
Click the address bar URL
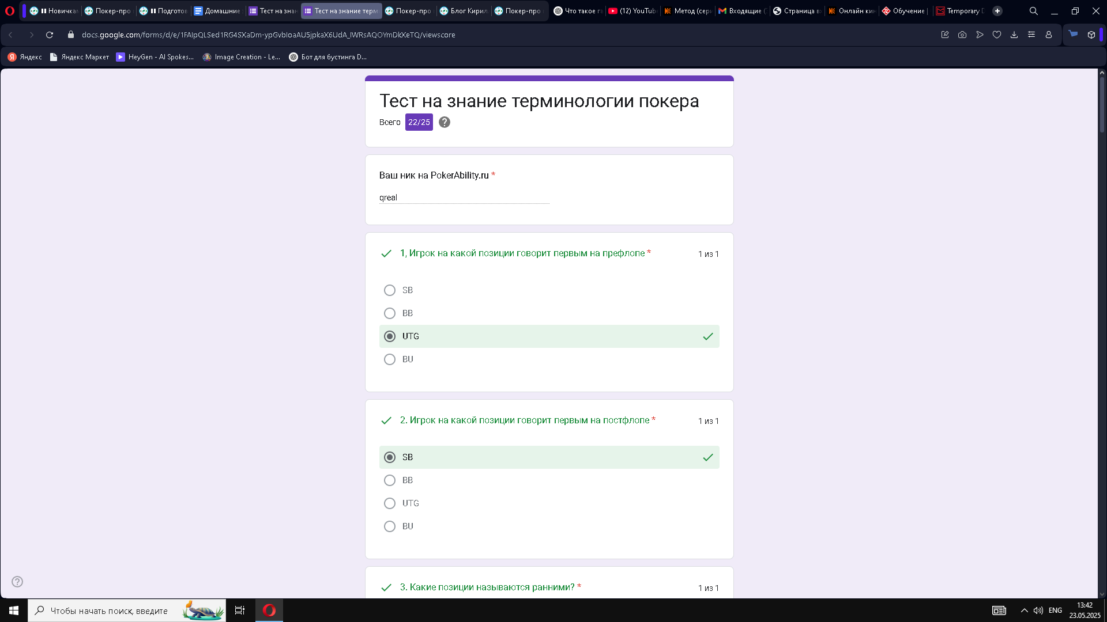(x=269, y=35)
